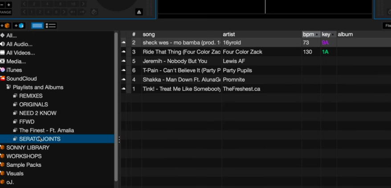Select the ORIGINALS playlist
Screen dimensions: 391x188
pyautogui.click(x=33, y=104)
